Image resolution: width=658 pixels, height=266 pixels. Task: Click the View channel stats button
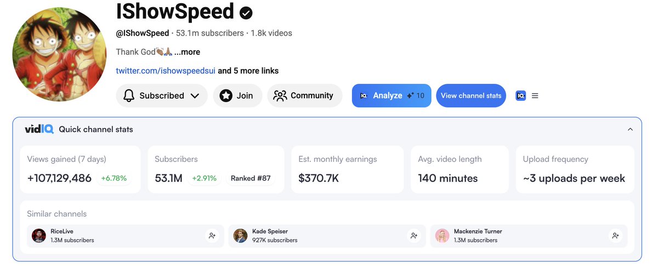tap(471, 95)
